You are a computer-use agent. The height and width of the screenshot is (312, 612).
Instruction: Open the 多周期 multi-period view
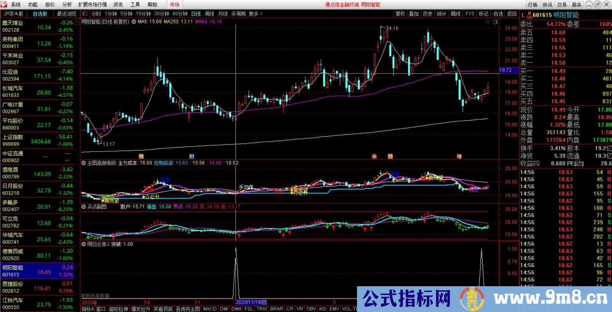pyautogui.click(x=238, y=14)
